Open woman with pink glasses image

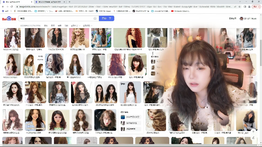[x=58, y=120]
